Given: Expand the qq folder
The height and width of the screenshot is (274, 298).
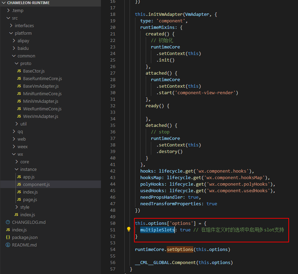Looking at the screenshot, I should tap(20, 131).
